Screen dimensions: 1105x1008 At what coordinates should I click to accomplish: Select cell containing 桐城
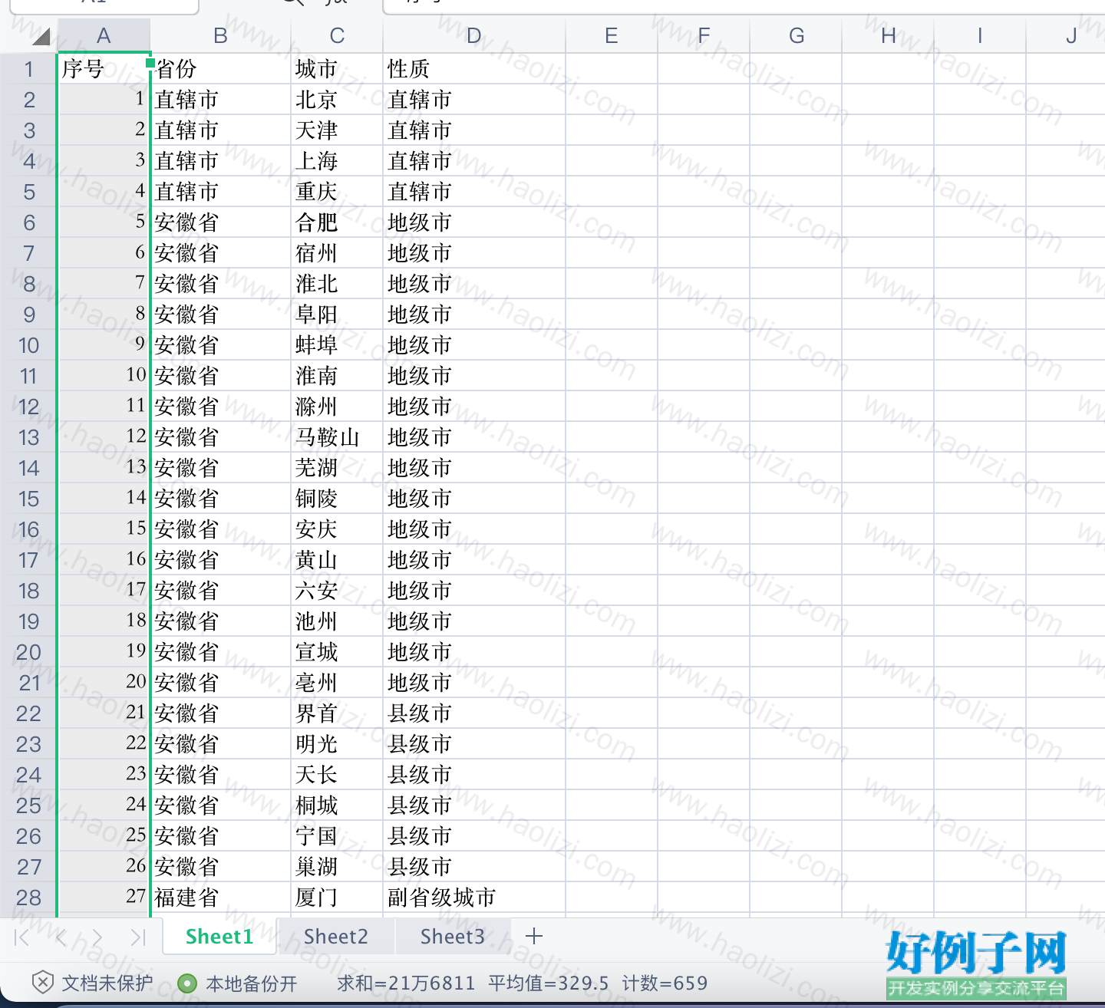337,805
